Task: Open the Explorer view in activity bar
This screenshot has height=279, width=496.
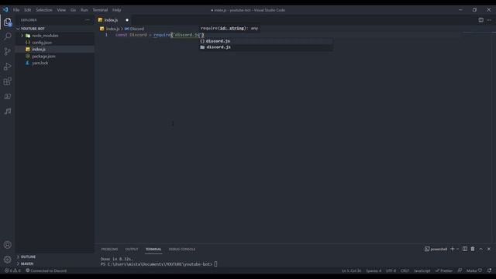Action: click(8, 22)
